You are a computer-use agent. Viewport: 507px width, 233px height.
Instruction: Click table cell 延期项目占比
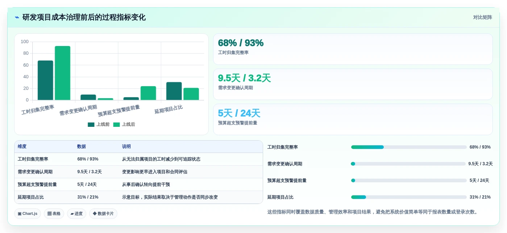click(31, 197)
